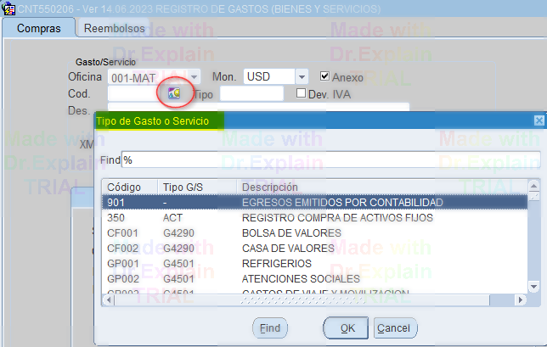This screenshot has height=347, width=547.
Task: Select the GP002 ATENCIONES SOCIALES row
Action: pos(314,279)
